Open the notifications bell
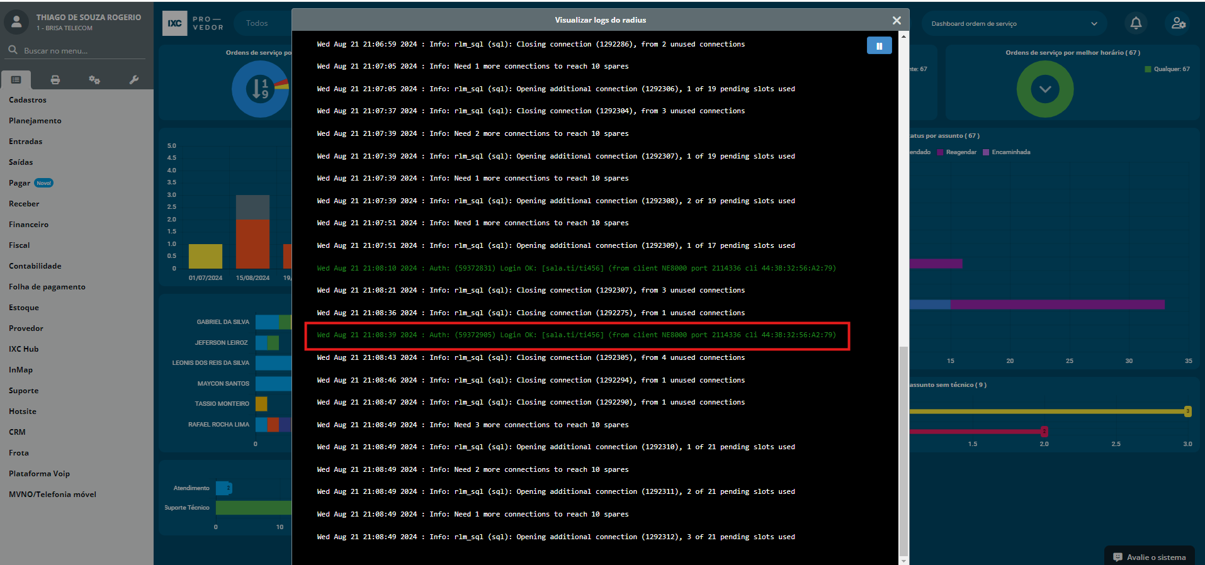The width and height of the screenshot is (1205, 565). [1136, 23]
